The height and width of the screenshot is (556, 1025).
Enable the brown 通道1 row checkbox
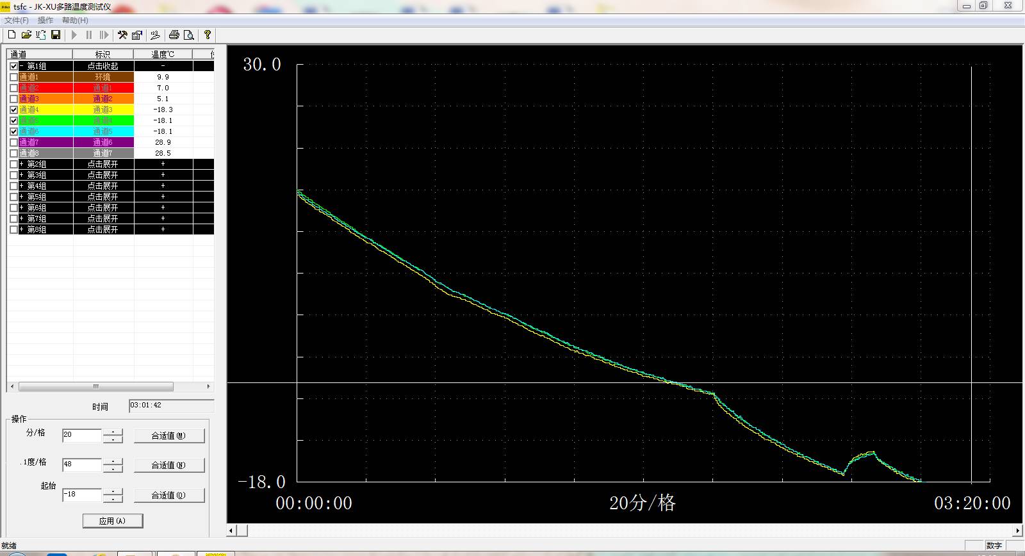point(14,77)
